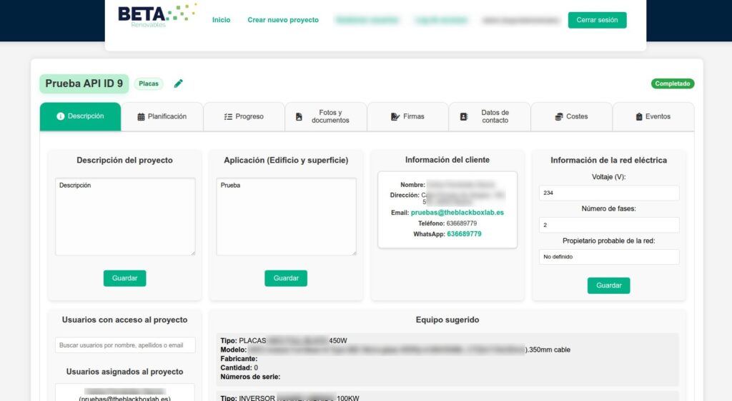Click the info icon in Descripción tab
The height and width of the screenshot is (401, 732).
click(60, 116)
